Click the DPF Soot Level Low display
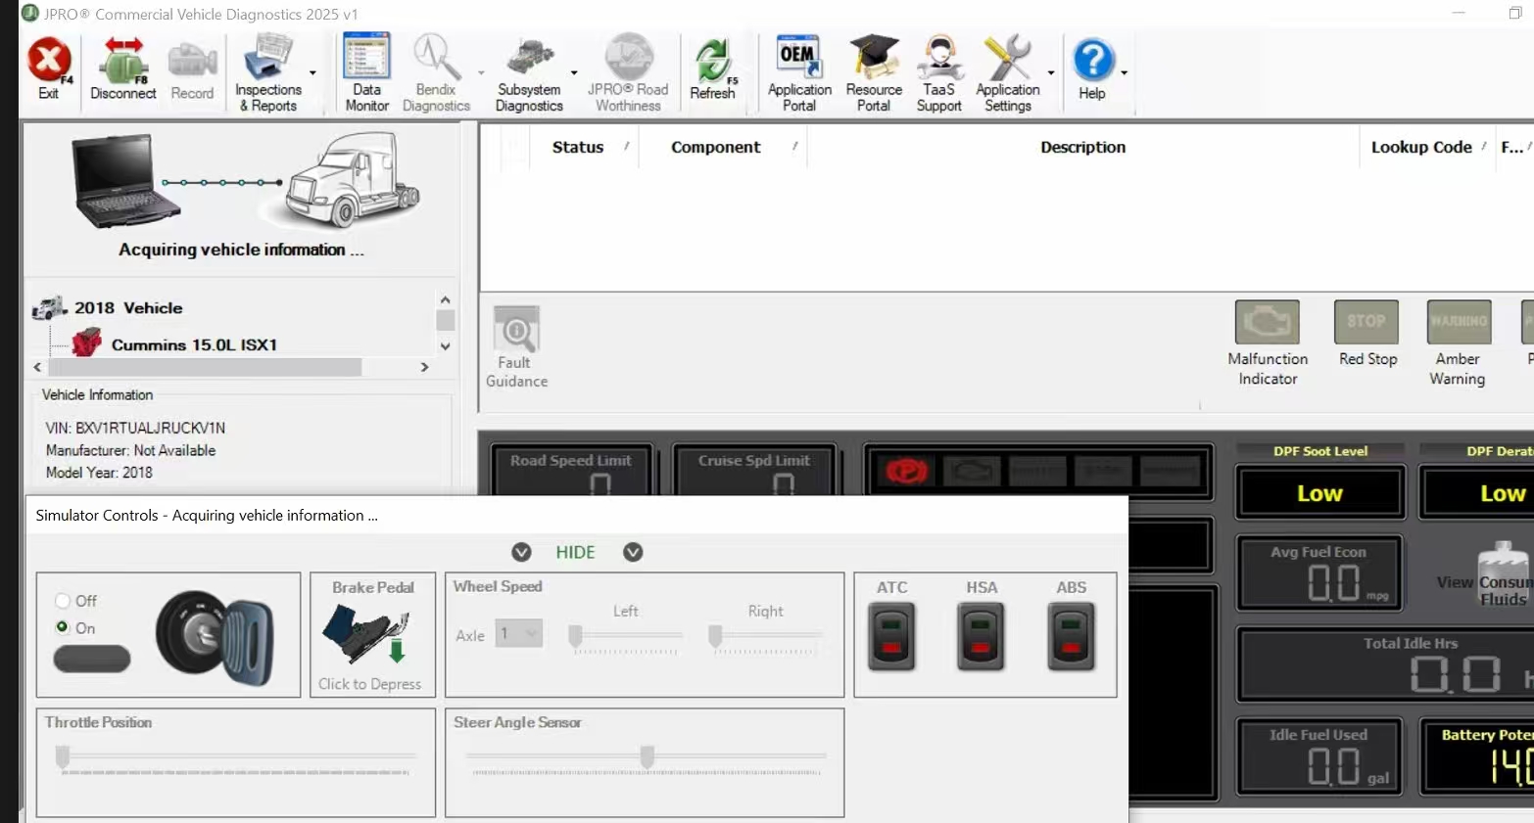Screen dimensions: 1534x823 tap(1319, 493)
